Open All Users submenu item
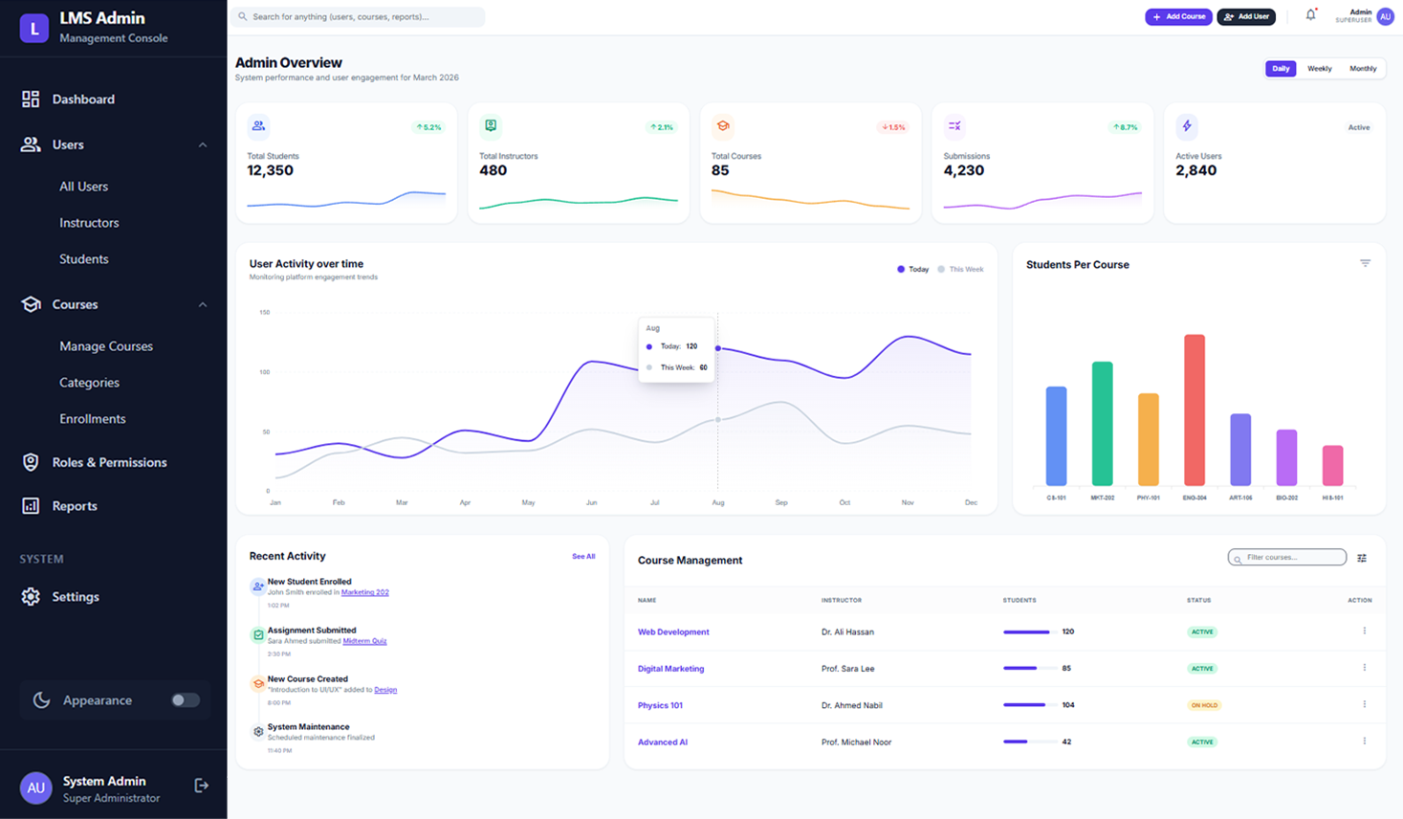 [83, 187]
